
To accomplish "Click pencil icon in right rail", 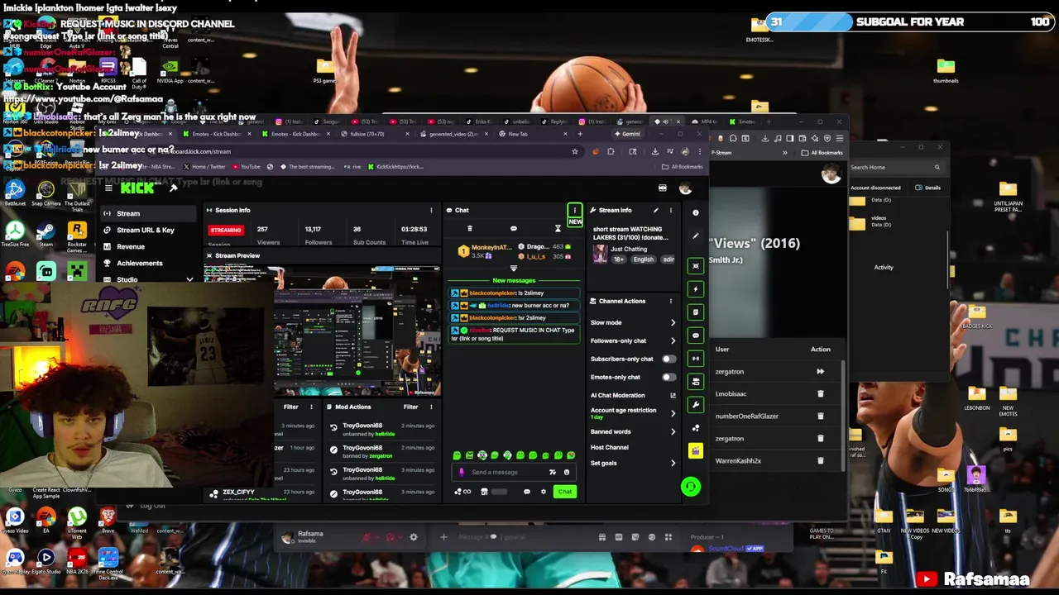I will click(696, 236).
